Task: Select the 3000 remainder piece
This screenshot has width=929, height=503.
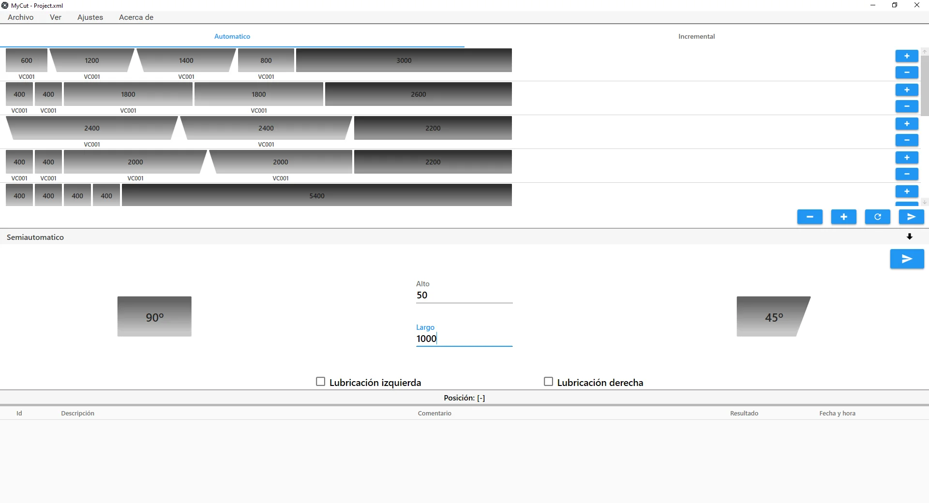Action: [x=404, y=60]
